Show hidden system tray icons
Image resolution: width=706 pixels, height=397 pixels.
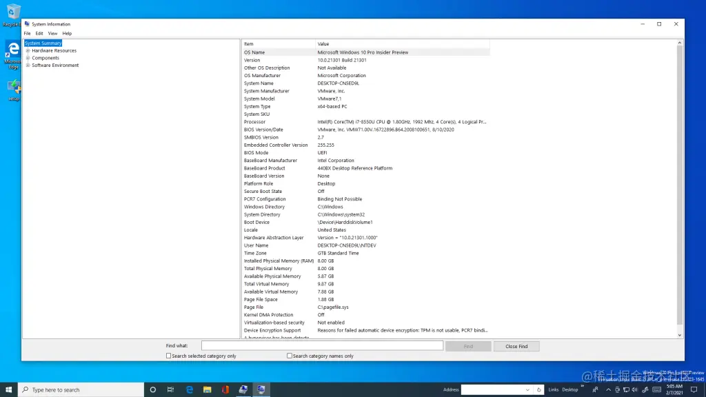pos(608,390)
